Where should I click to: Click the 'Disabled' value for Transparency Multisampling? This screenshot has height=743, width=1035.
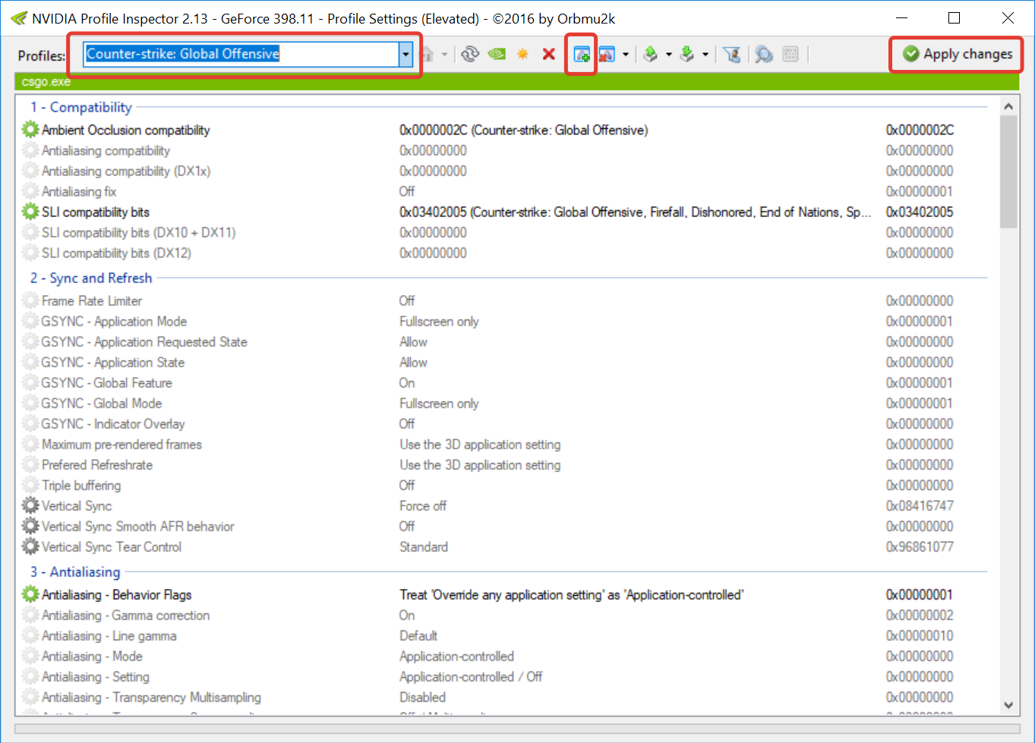422,697
